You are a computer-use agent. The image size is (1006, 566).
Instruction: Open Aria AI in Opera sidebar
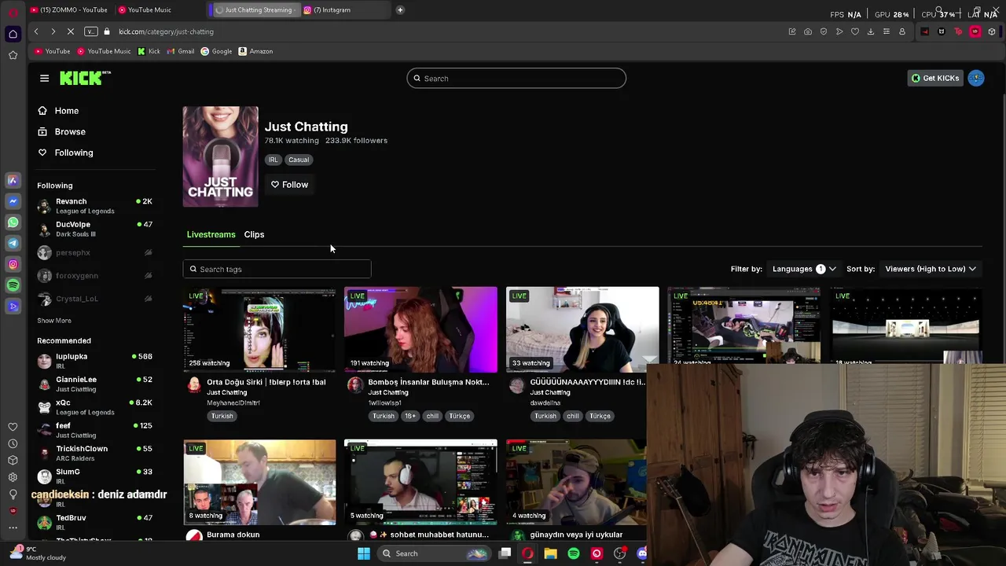point(13,180)
